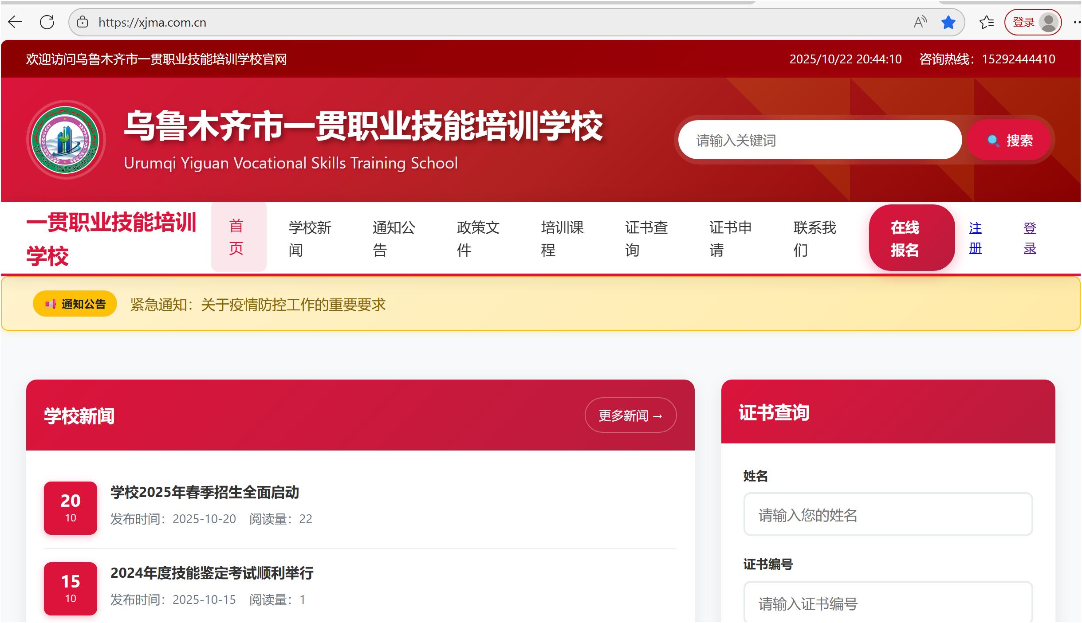Click the 请输入您的姓名 name field
Image resolution: width=1082 pixels, height=623 pixels.
(x=888, y=515)
